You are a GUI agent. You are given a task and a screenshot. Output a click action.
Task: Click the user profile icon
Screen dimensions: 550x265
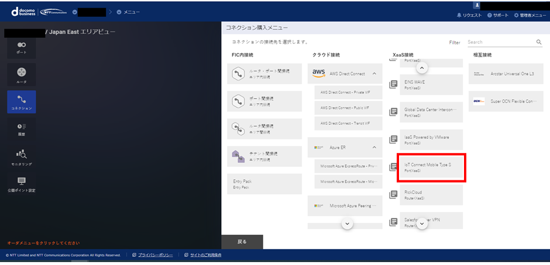[x=477, y=5]
